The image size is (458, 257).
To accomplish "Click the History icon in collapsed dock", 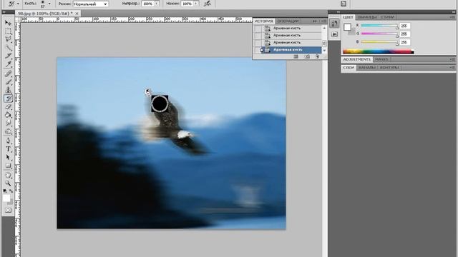I will [x=334, y=24].
